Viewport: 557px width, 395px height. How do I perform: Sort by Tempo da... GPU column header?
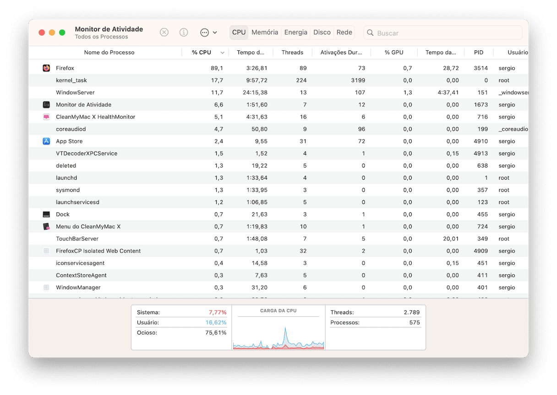point(441,53)
